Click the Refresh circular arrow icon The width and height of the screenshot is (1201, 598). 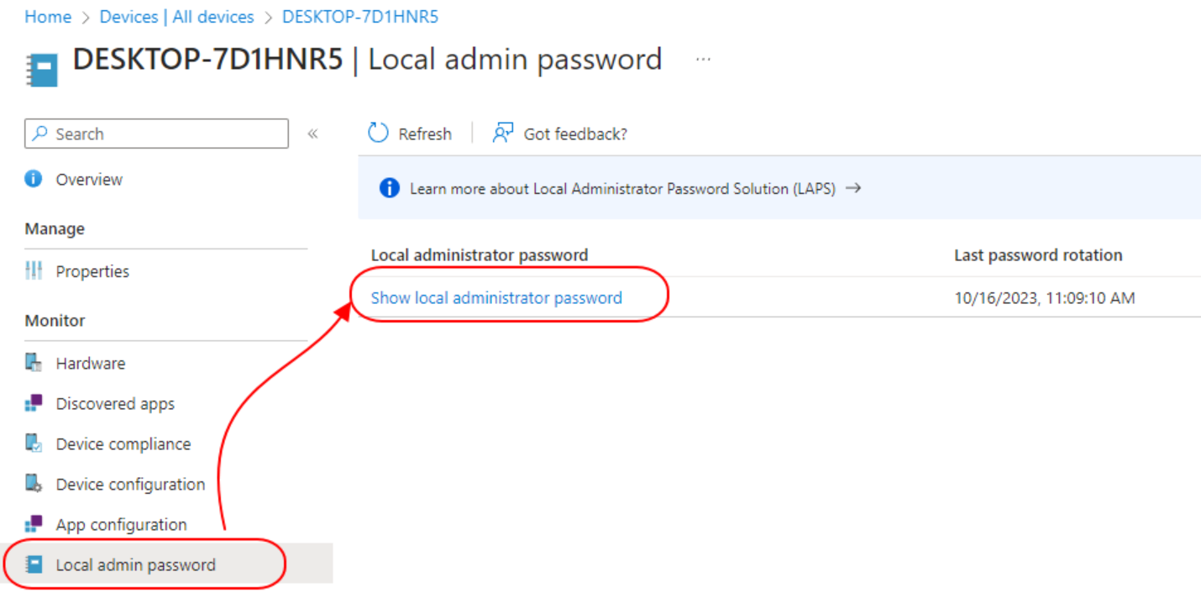pos(379,134)
